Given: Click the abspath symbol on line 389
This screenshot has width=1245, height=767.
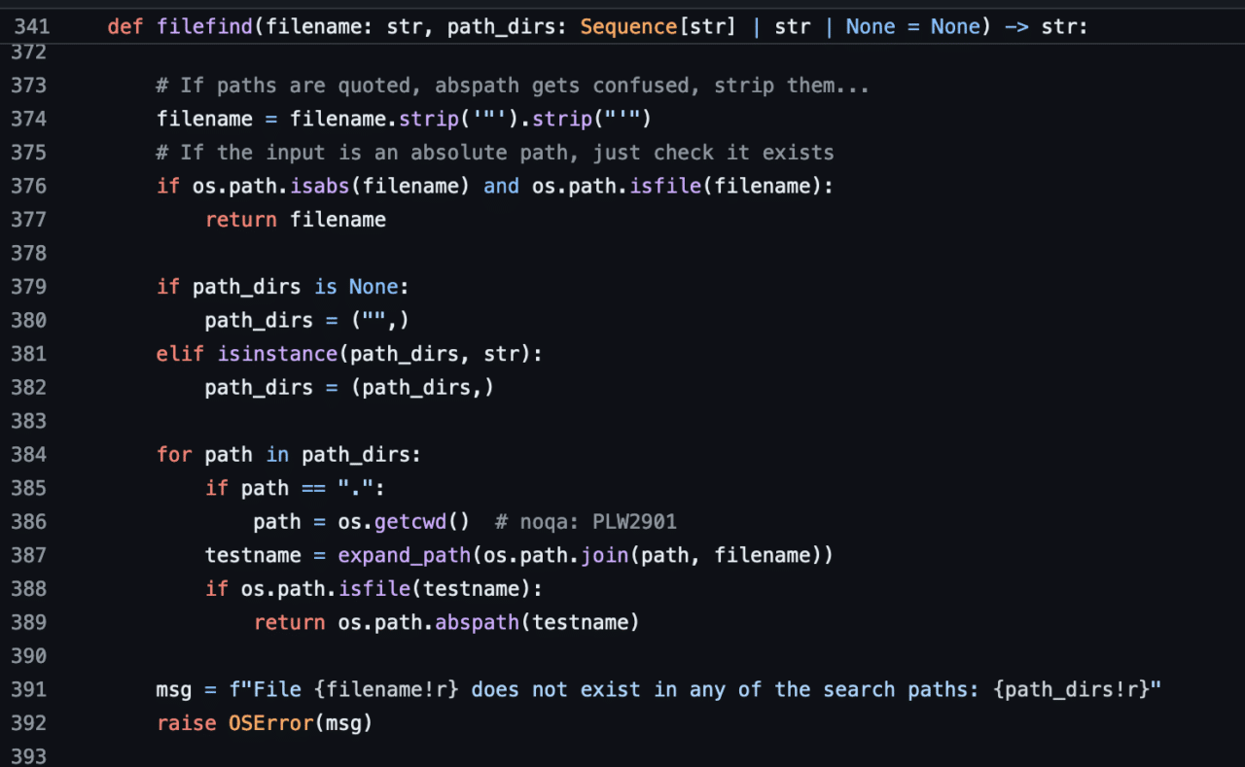Looking at the screenshot, I should tap(477, 621).
